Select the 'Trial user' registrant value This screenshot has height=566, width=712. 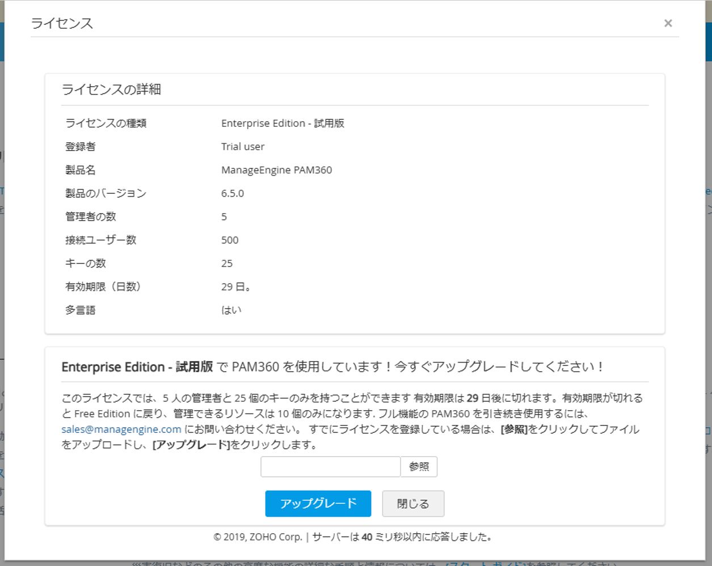(x=243, y=146)
